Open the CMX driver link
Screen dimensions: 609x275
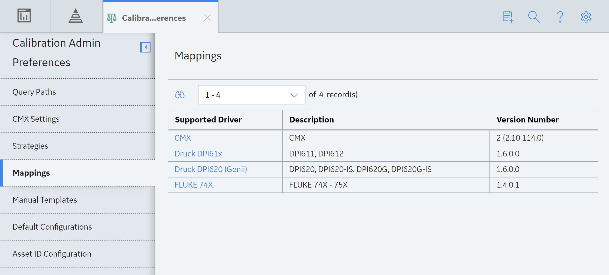tap(183, 138)
